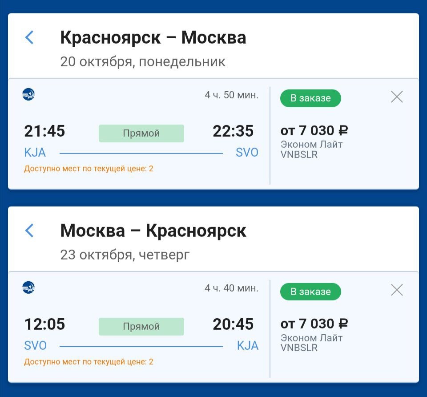Toggle 'В заказе' badge on second flight
The image size is (427, 397).
coord(310,292)
